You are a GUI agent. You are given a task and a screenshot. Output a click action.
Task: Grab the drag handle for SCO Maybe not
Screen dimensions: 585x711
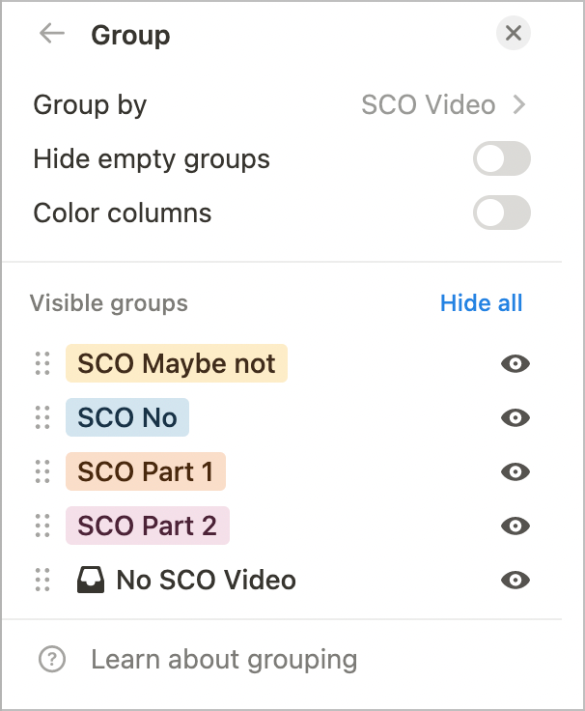coord(42,363)
